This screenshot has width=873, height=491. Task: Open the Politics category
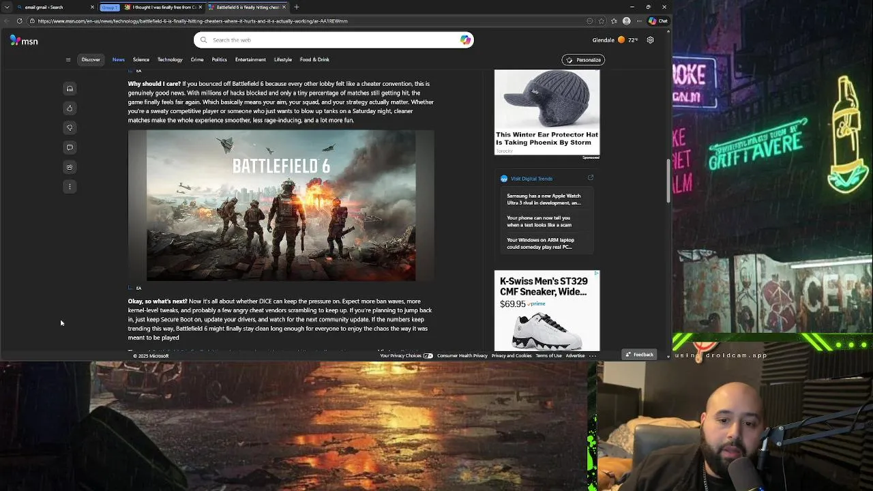click(x=219, y=60)
